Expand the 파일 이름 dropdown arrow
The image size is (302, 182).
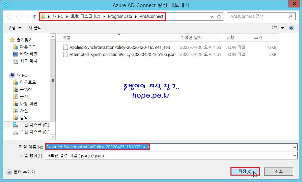pos(295,147)
